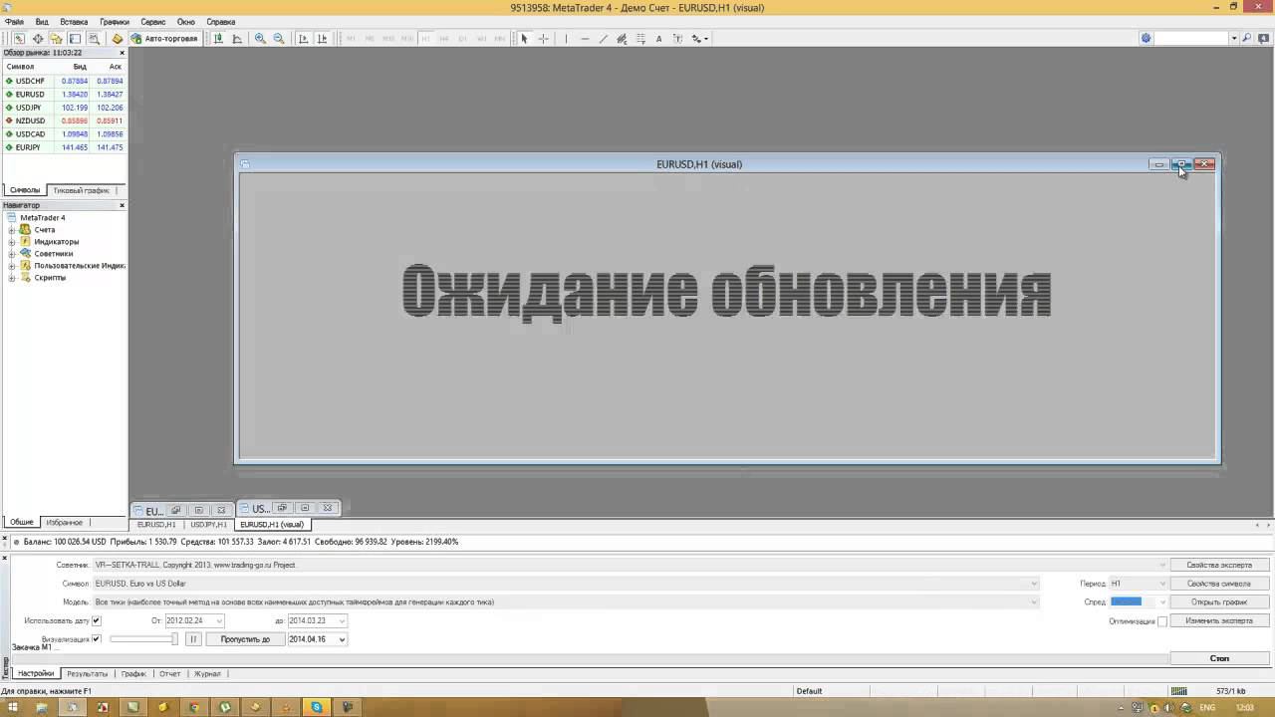Toggle the Авто-торговля button
The image size is (1275, 717).
[x=164, y=39]
